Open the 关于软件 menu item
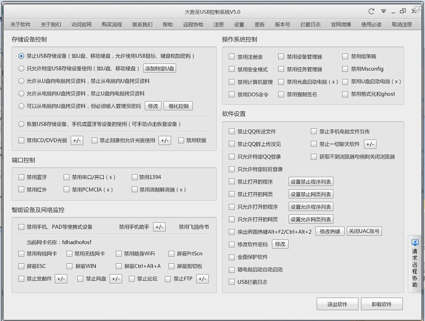Image resolution: width=425 pixels, height=321 pixels. click(x=20, y=25)
